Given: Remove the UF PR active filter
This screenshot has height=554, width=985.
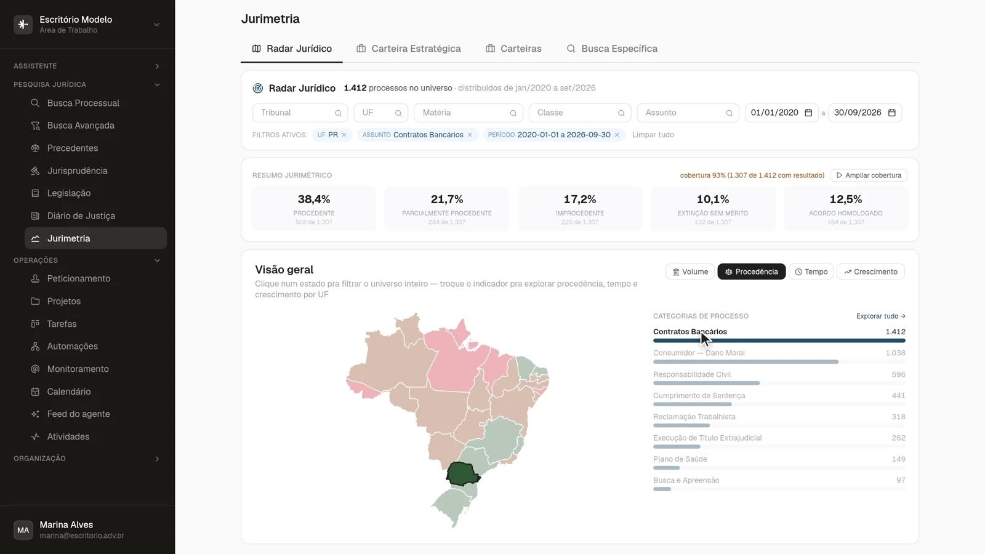Looking at the screenshot, I should 344,135.
